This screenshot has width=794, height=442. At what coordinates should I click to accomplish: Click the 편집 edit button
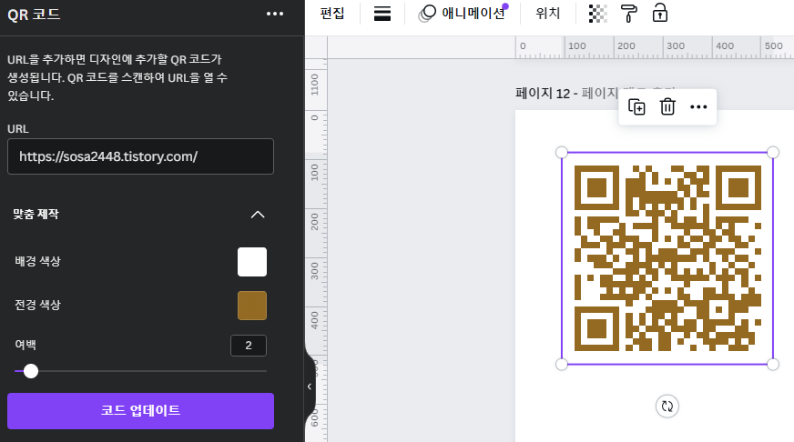pos(332,13)
